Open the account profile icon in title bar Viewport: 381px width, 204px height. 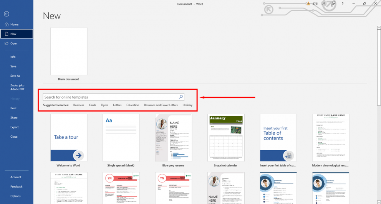pos(324,3)
